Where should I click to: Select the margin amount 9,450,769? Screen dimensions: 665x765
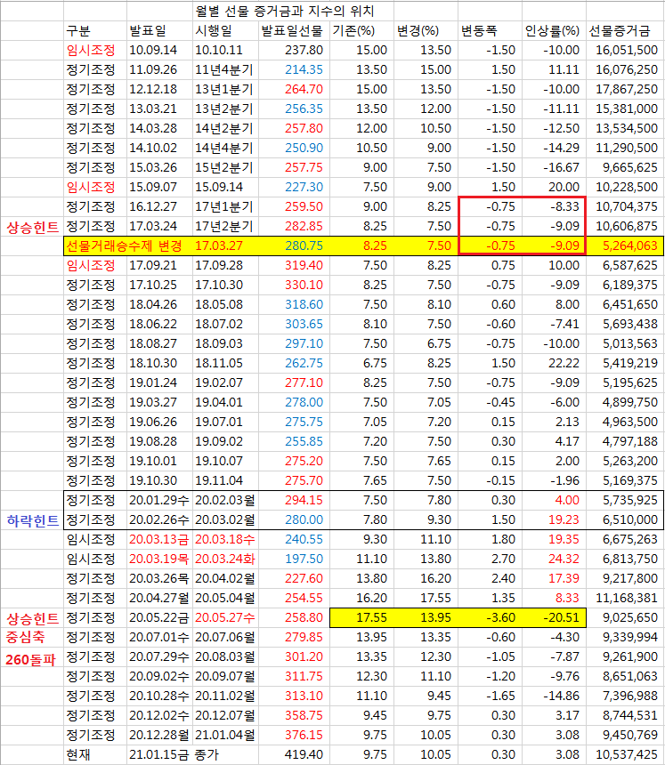click(x=630, y=735)
